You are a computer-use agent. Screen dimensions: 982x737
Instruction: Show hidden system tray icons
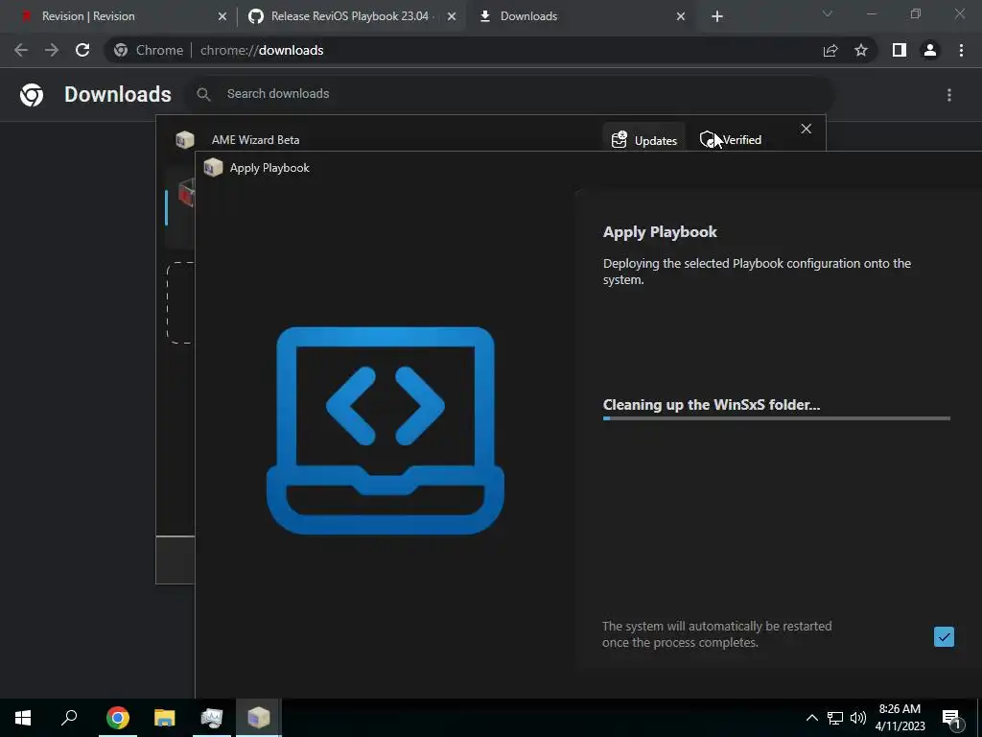click(811, 718)
